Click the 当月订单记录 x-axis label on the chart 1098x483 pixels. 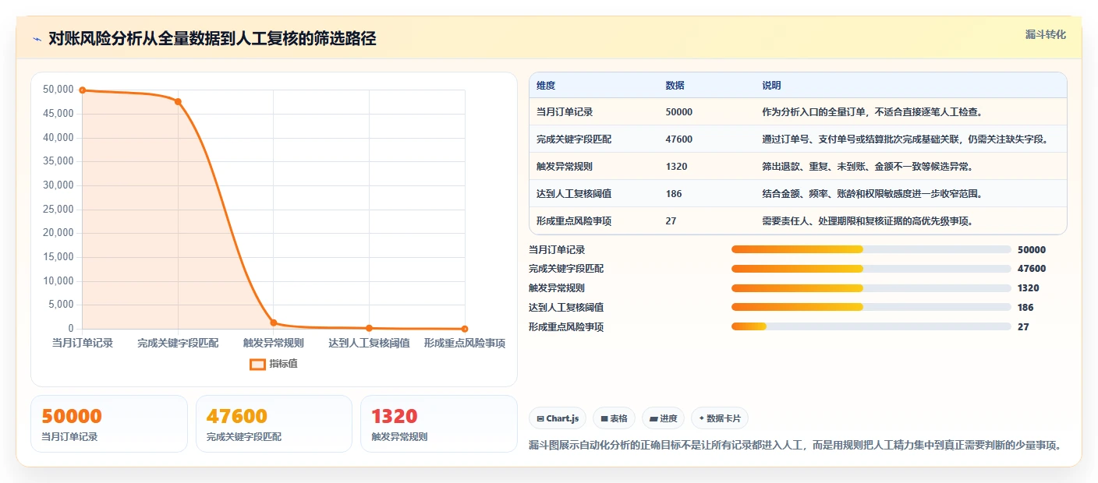83,343
